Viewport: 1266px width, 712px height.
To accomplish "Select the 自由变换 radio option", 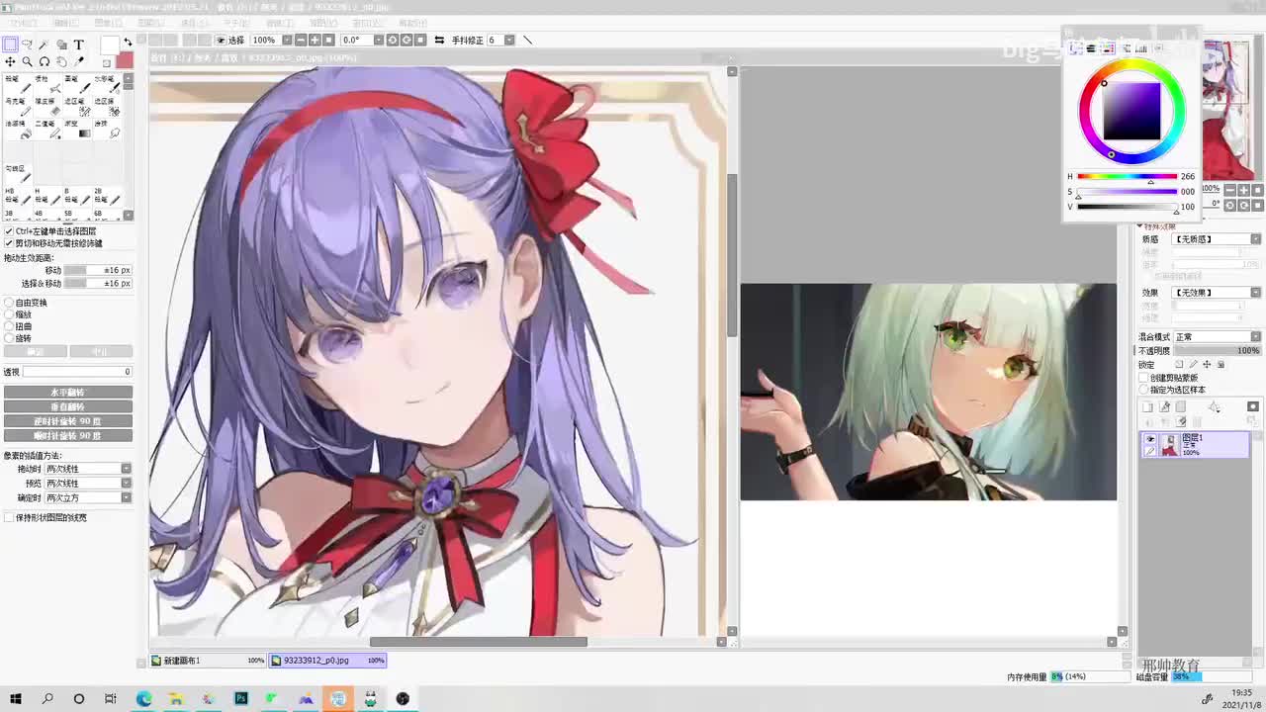I will click(9, 303).
